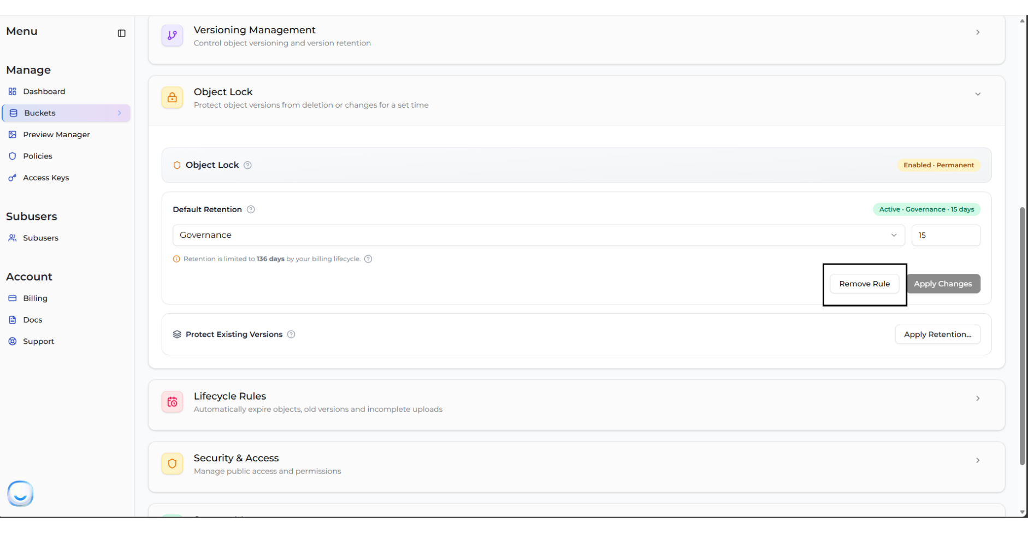Viewport: 1028px width, 533px height.
Task: Expand the Lifecycle Rules section chevron
Action: (978, 399)
